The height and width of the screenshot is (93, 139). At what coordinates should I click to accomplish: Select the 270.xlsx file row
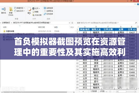click(x=39, y=37)
